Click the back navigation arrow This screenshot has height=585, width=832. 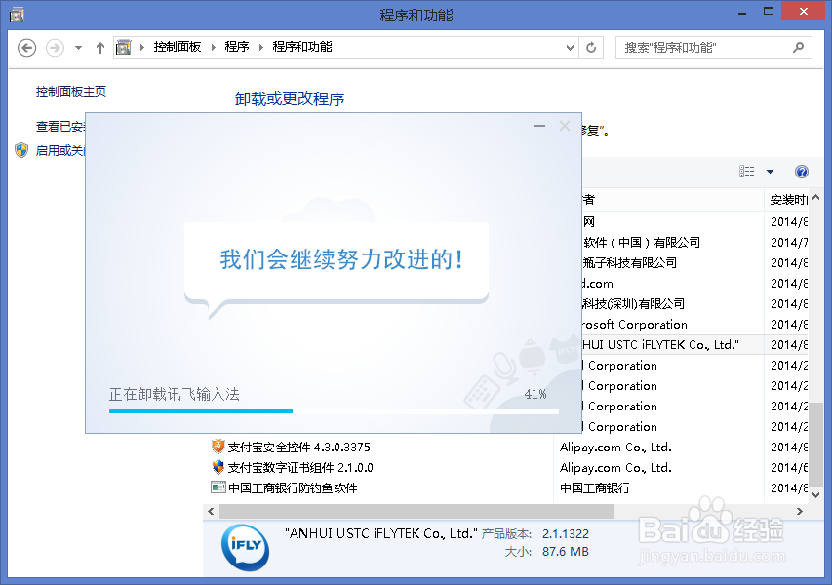point(26,47)
